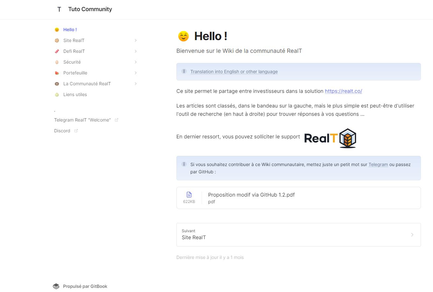This screenshot has width=433, height=292.
Task: Open Telegram RealT "Welcome" link
Action: 82,120
